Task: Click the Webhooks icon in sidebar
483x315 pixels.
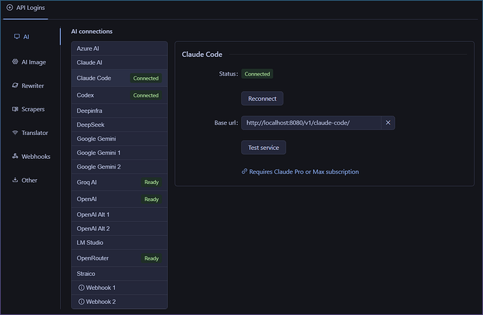Action: click(15, 156)
